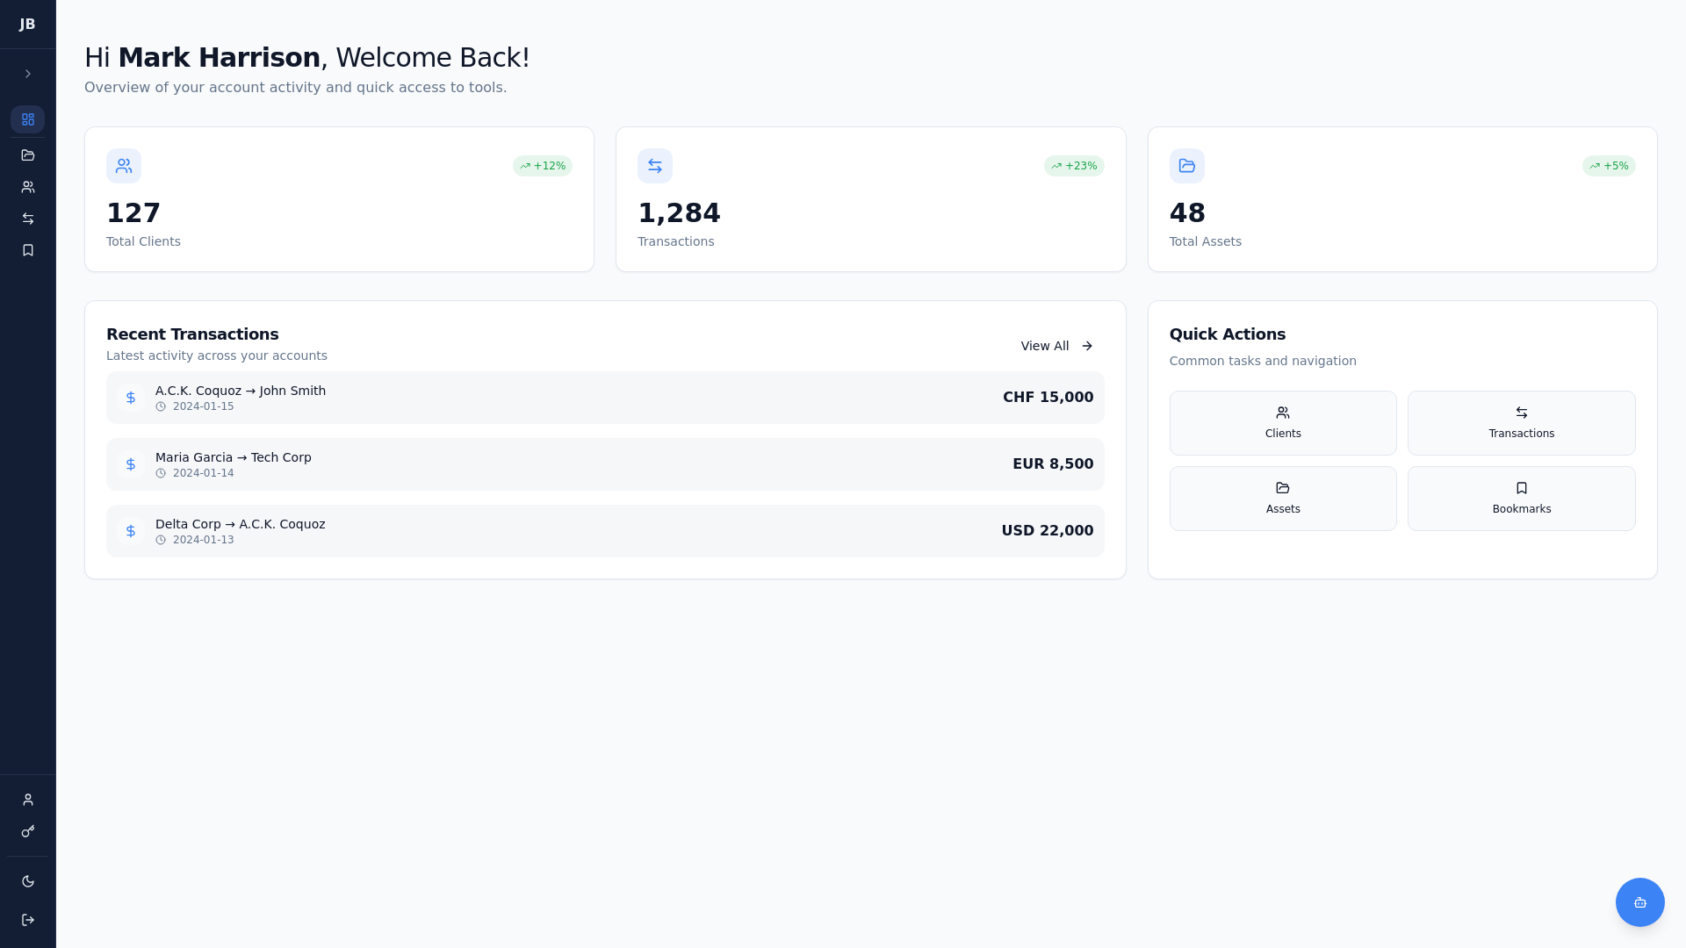The height and width of the screenshot is (948, 1686).
Task: Open the bookmarks icon in sidebar
Action: tap(28, 250)
